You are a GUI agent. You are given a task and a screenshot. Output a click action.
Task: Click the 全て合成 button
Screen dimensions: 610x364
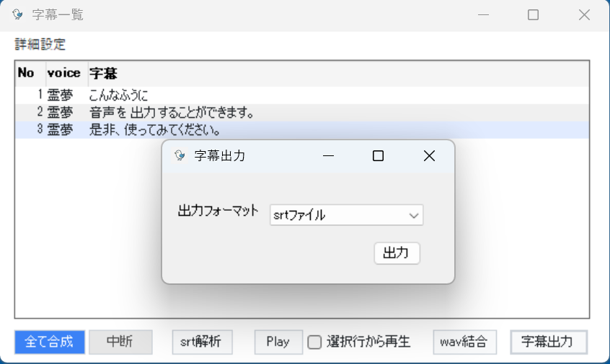pyautogui.click(x=49, y=342)
